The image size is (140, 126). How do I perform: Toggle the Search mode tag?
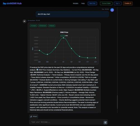[52, 26]
